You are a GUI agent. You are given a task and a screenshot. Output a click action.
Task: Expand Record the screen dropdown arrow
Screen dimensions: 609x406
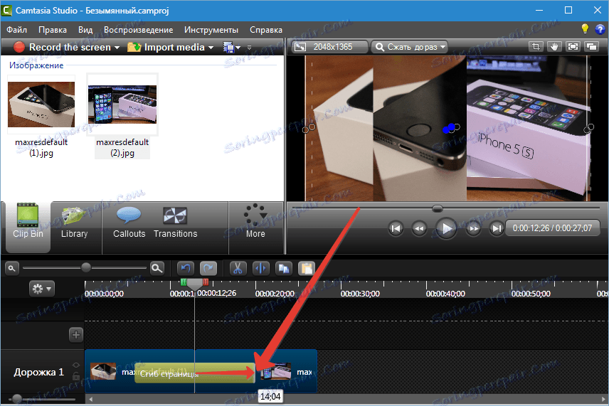click(x=117, y=48)
